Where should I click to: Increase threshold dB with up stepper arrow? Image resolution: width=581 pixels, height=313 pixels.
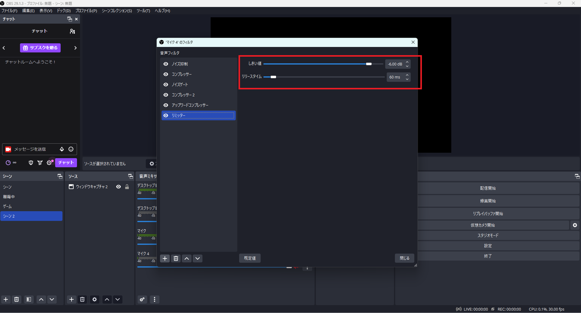407,62
